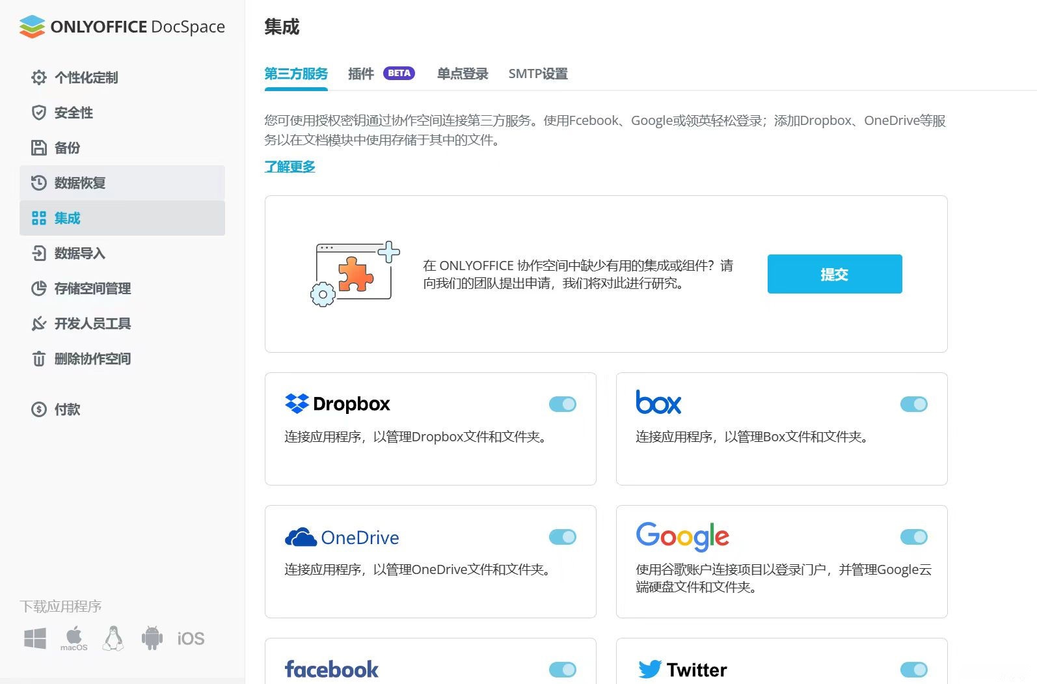This screenshot has height=684, width=1037.
Task: Click the tools icon beside 开发人员工具
Action: click(39, 323)
